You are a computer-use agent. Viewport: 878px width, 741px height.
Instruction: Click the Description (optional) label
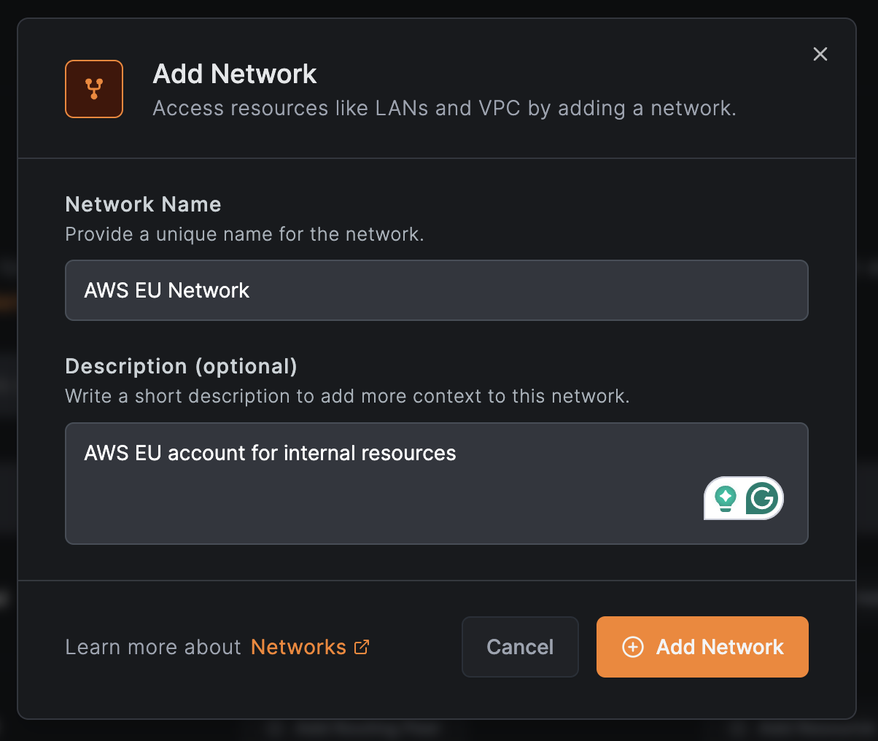tap(182, 366)
